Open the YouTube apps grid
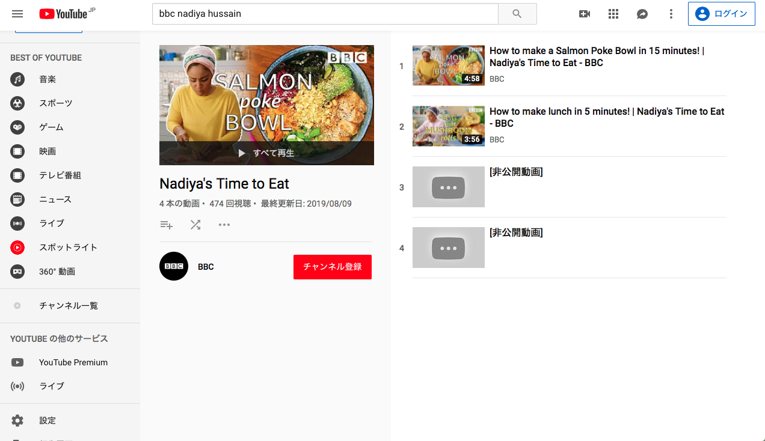 [613, 14]
